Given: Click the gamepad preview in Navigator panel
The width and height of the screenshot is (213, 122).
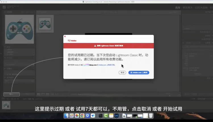Looking at the screenshot, I should [19, 29].
